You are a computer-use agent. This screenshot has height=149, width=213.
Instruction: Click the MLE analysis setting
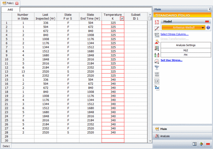186,50
